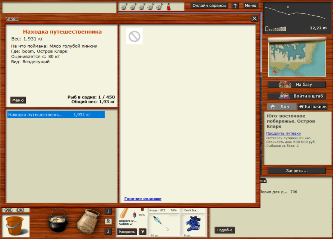Switch to tackle slot 1
The image size is (333, 239).
pos(108,211)
